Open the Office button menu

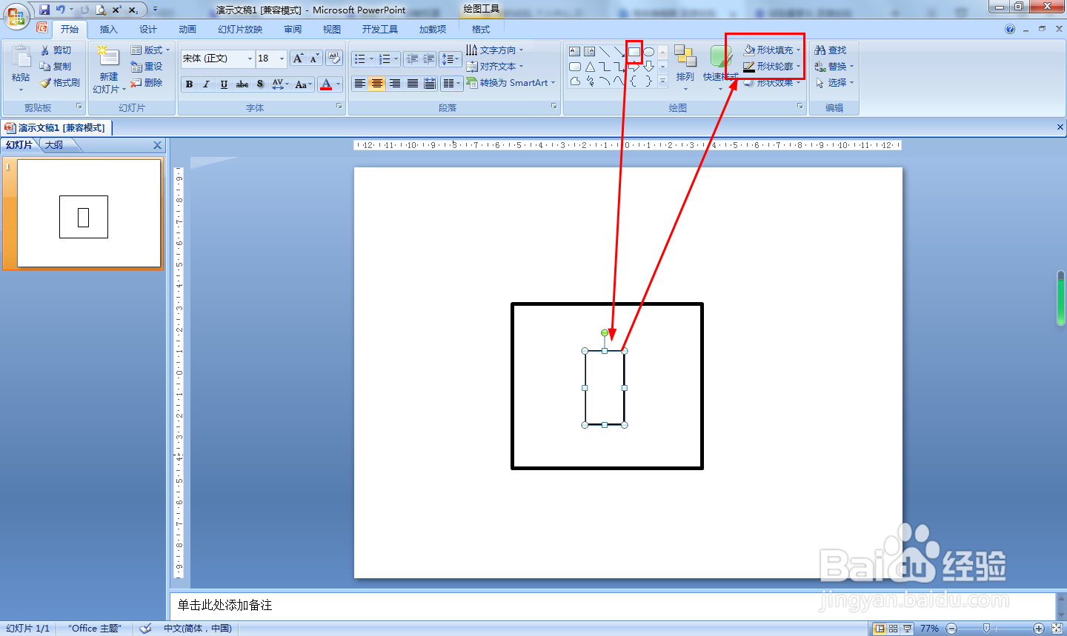[16, 16]
